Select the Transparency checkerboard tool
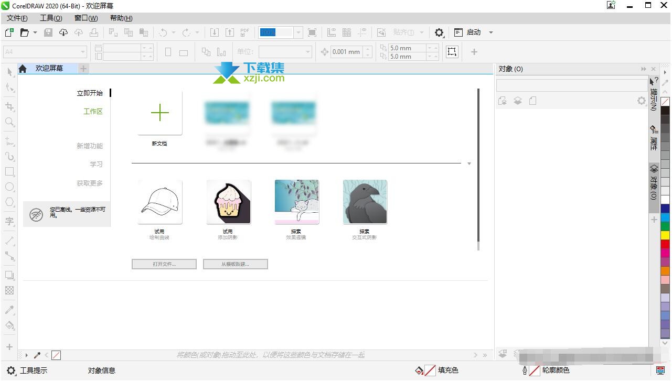Image resolution: width=672 pixels, height=382 pixels. (9, 290)
